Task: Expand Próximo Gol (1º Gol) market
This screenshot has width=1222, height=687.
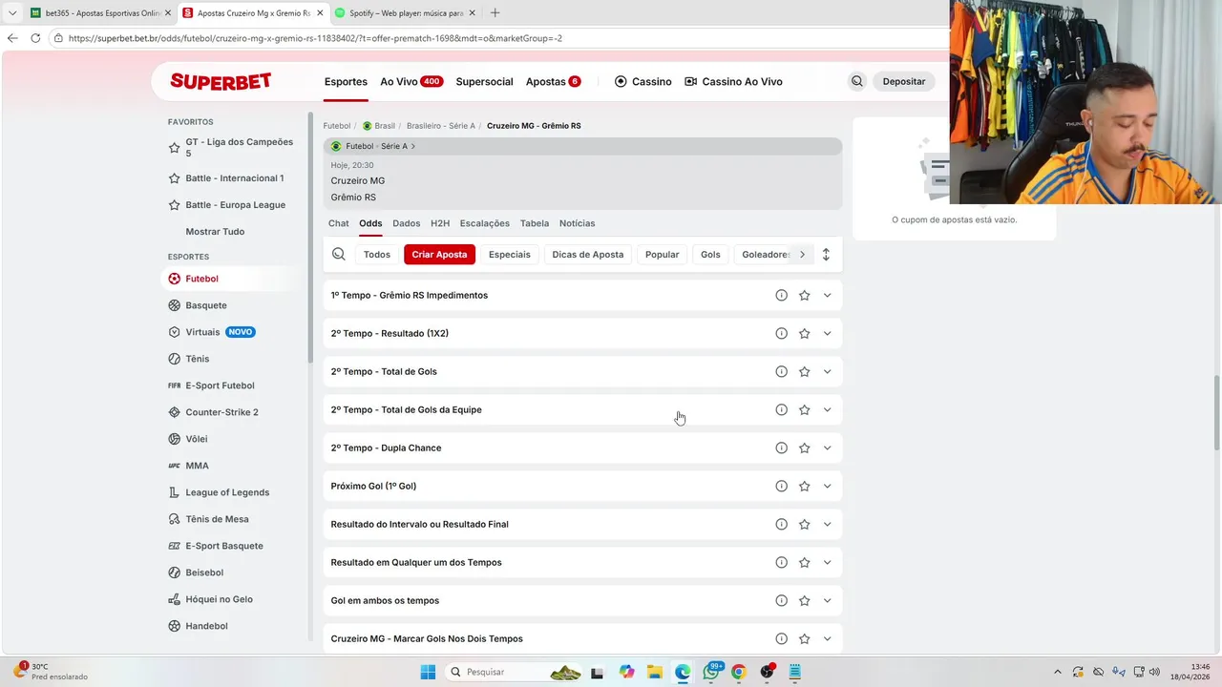Action: tap(827, 486)
